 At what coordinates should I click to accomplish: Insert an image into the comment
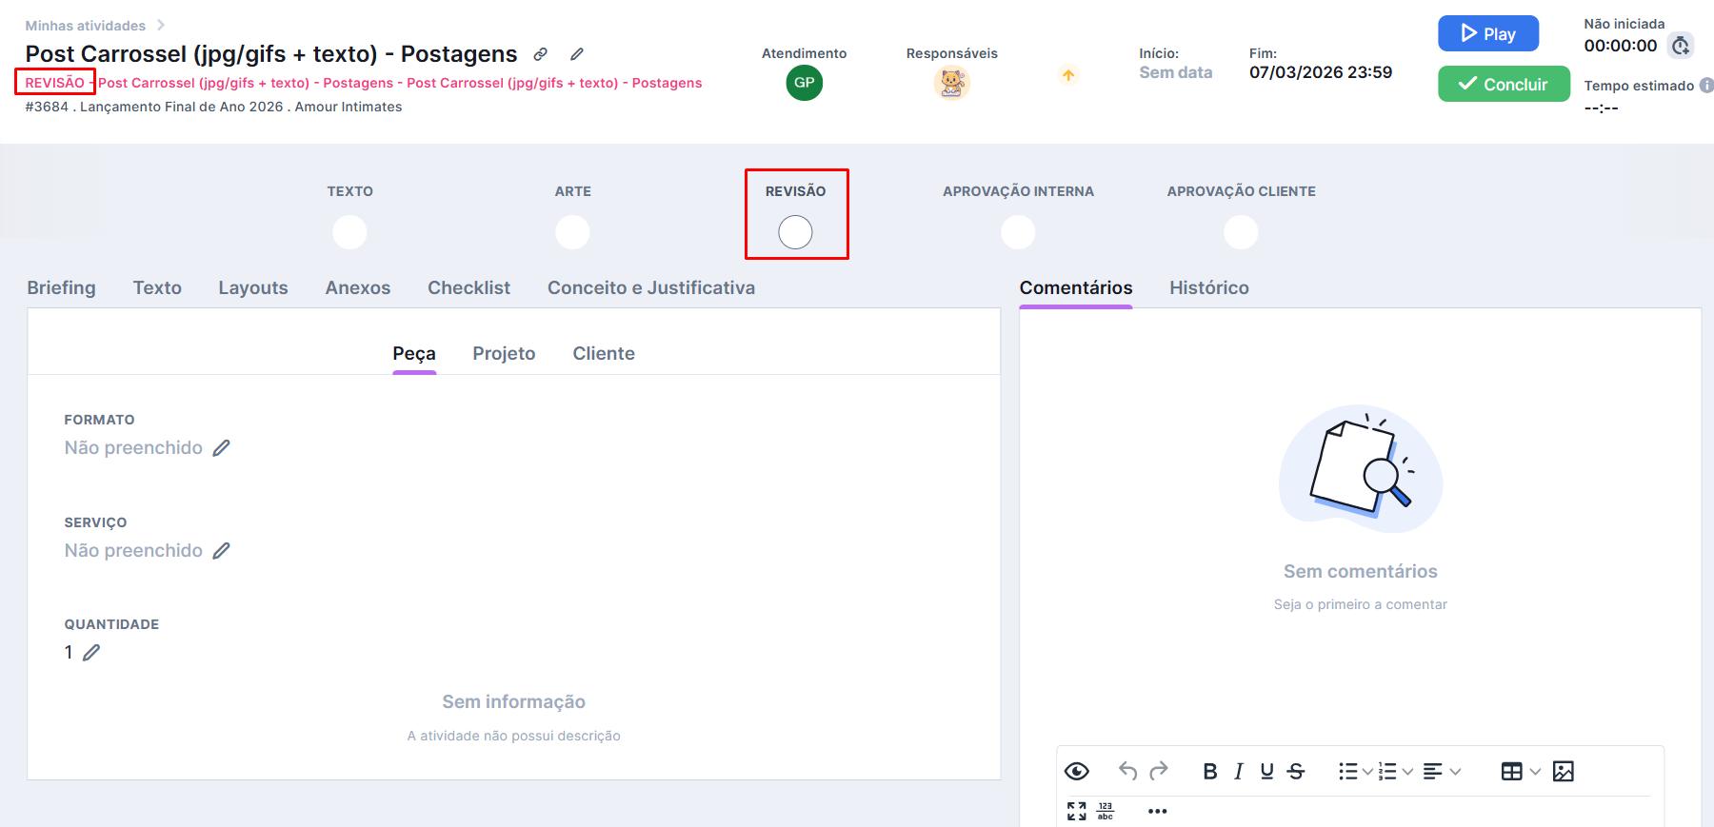tap(1563, 771)
